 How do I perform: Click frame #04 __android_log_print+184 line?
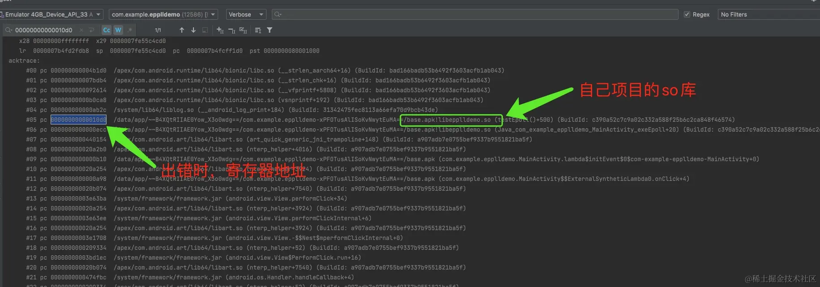pyautogui.click(x=232, y=110)
